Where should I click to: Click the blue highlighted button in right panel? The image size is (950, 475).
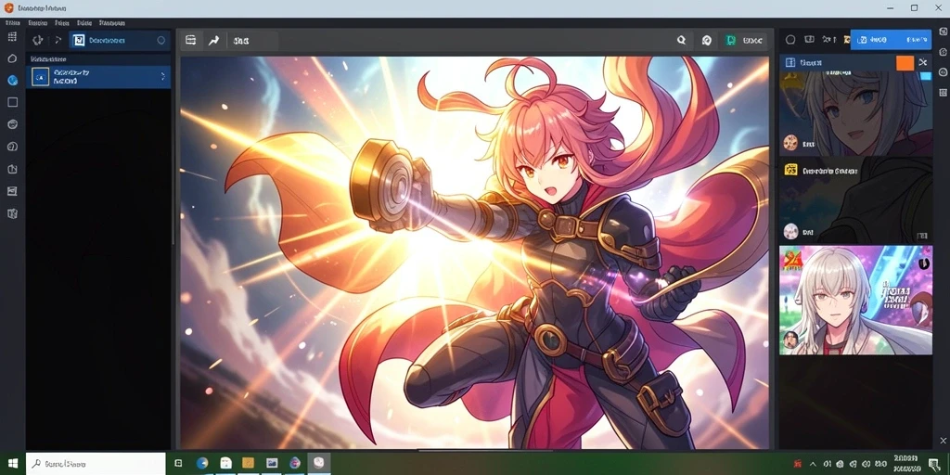[x=892, y=39]
